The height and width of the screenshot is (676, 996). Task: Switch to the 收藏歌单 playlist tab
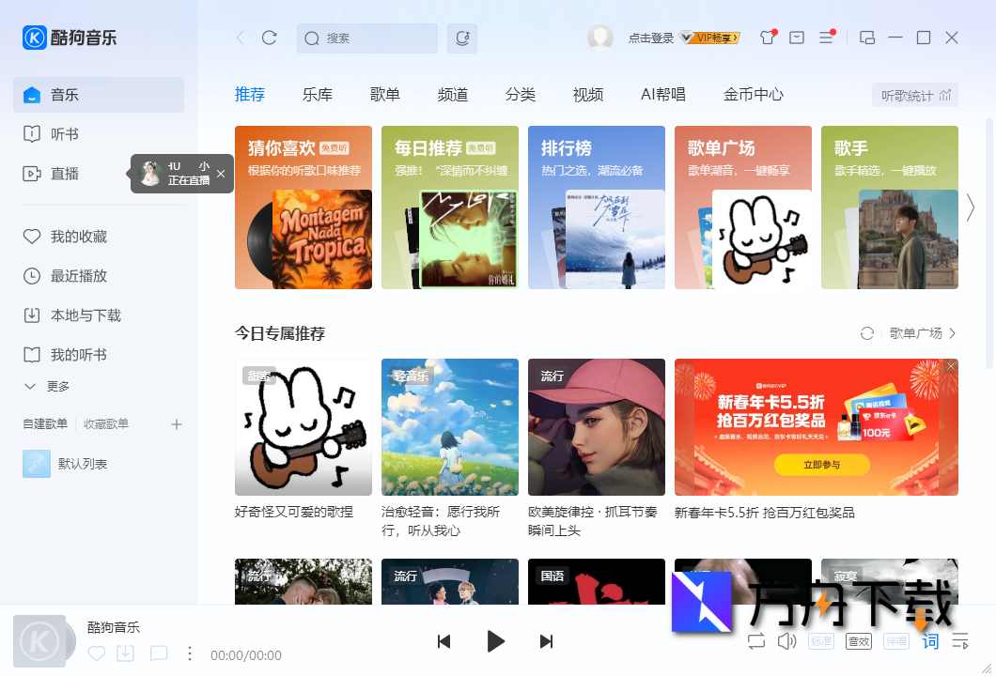pos(105,423)
